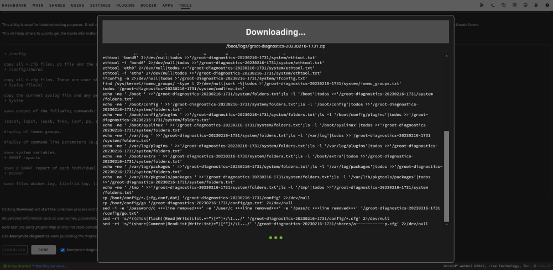Screen dimensions: 553x270
Task: Select the Tools menu item
Action: (x=185, y=6)
